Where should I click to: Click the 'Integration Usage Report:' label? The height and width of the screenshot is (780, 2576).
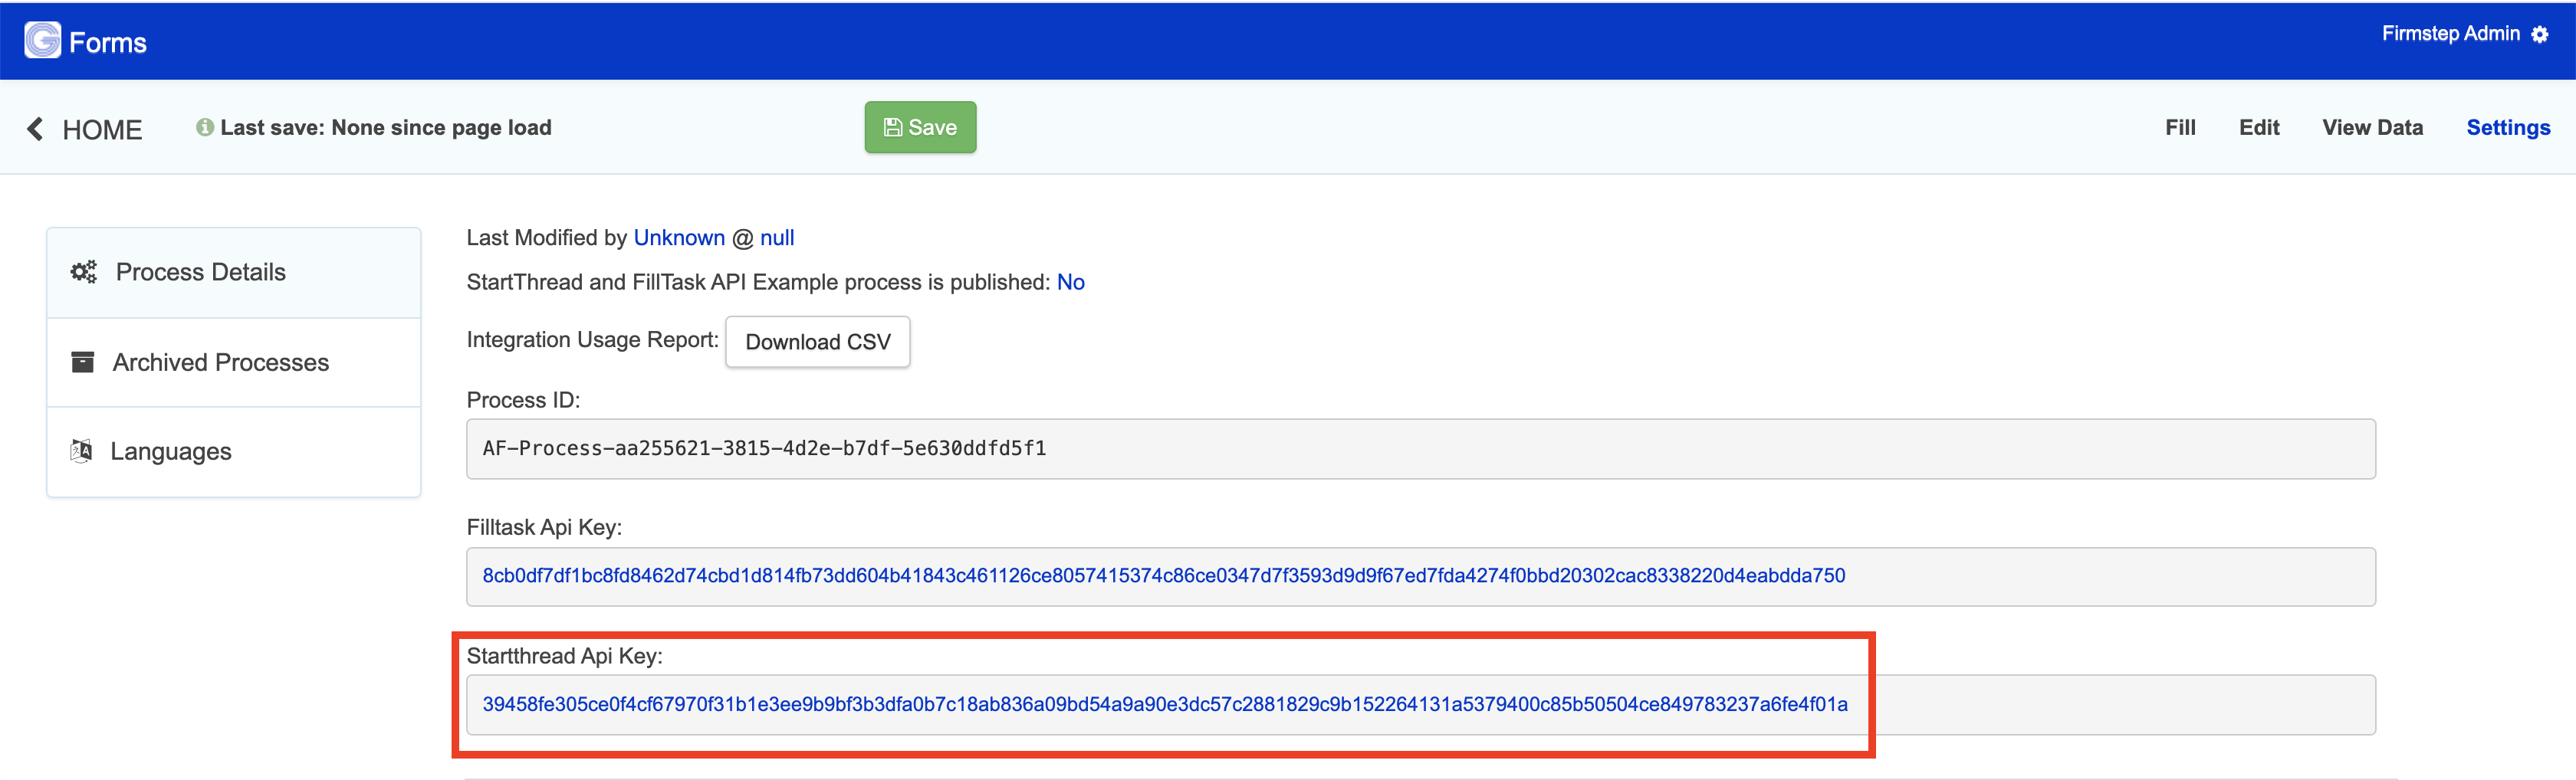[592, 340]
